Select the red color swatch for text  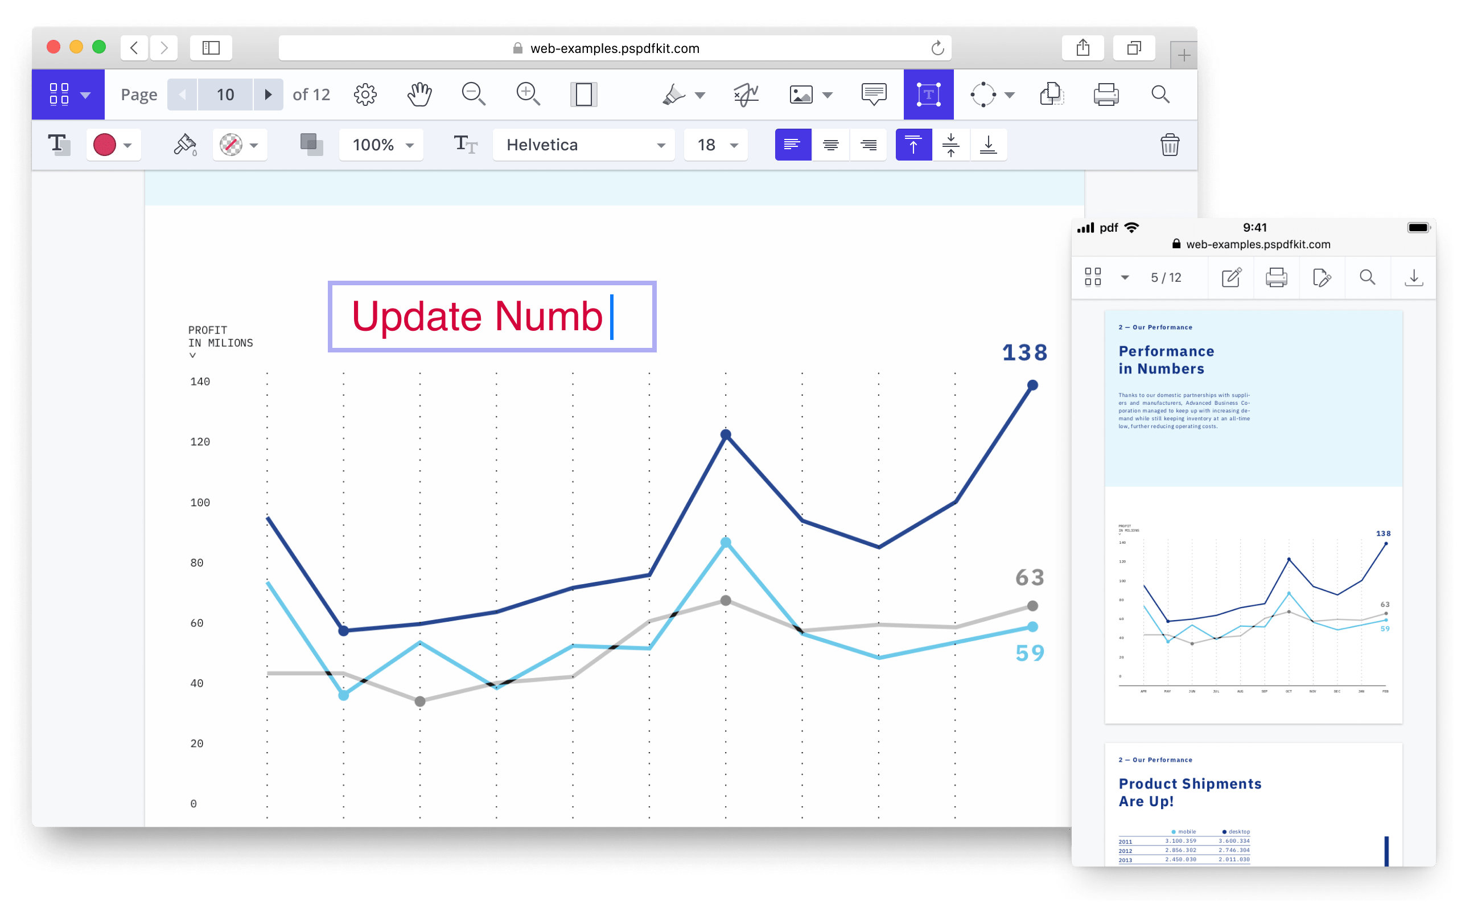pyautogui.click(x=105, y=145)
